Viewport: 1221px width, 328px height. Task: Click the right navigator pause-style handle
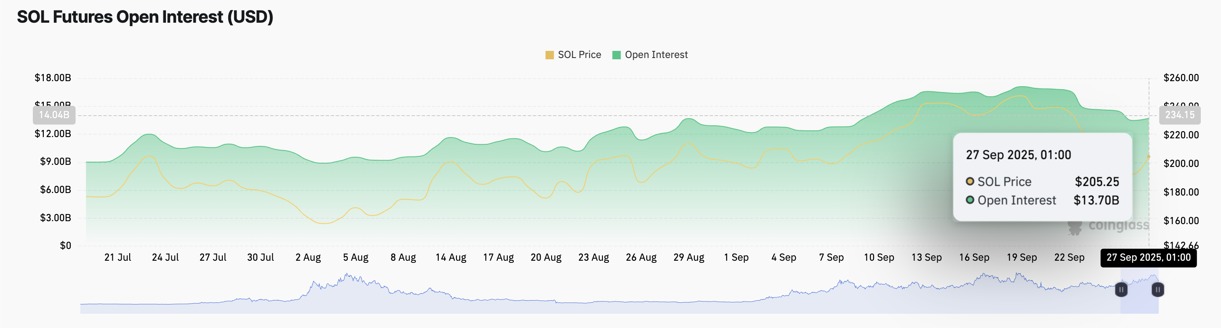pos(1157,289)
